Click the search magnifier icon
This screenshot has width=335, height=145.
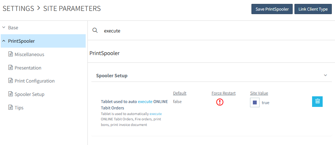(95, 31)
